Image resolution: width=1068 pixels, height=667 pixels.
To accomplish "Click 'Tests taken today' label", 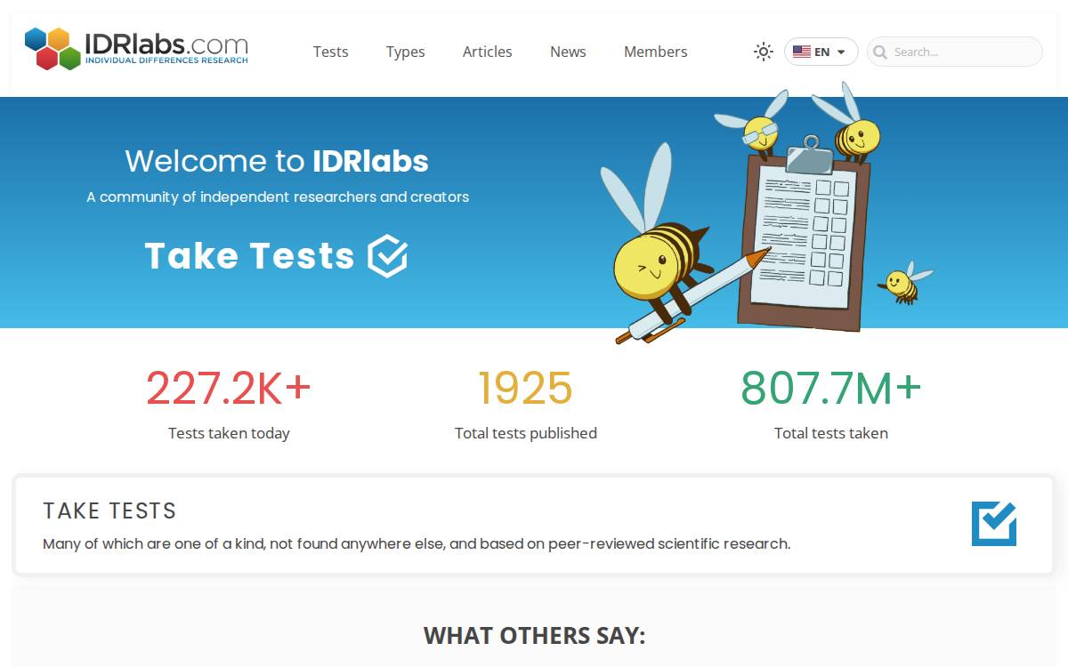I will coord(229,433).
